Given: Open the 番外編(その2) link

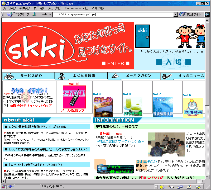Looking at the screenshot, I should [x=147, y=161].
